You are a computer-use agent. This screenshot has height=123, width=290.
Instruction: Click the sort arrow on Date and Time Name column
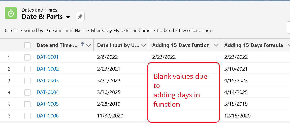[x=83, y=45]
